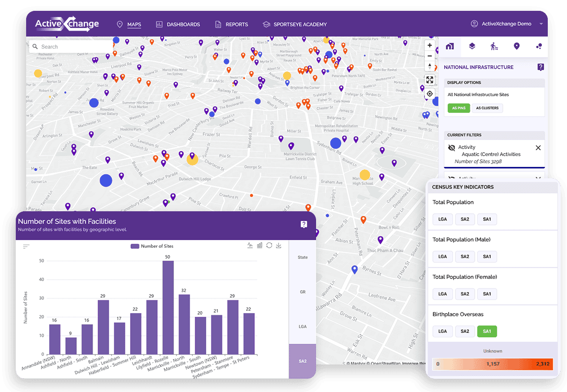
Task: Click the Marrickville - North bar
Action: click(184, 324)
